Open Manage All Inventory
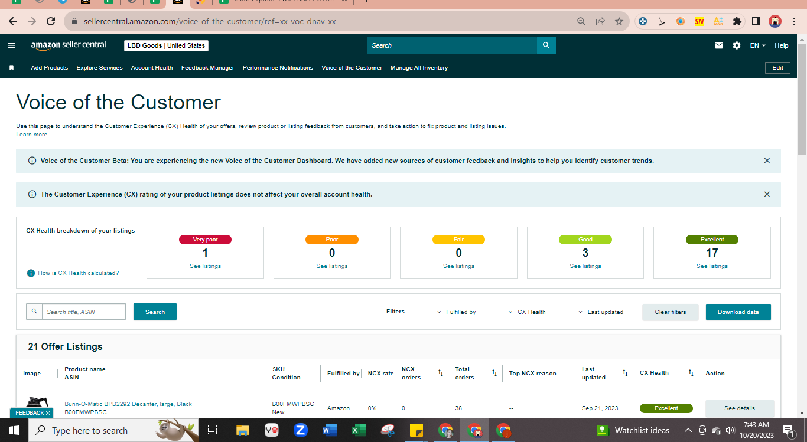This screenshot has height=442, width=807. (x=419, y=68)
